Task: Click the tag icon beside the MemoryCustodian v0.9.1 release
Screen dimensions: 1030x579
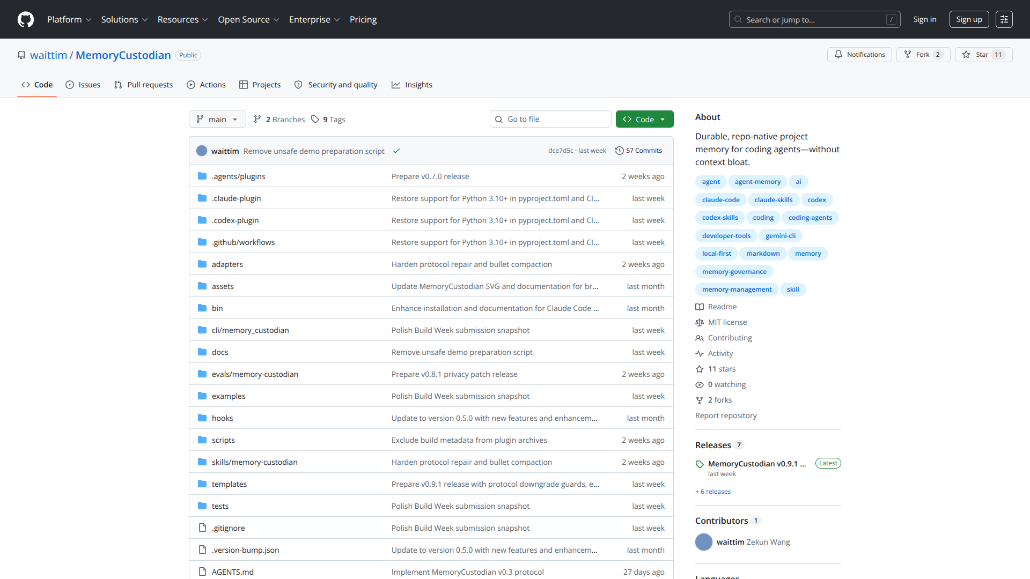Action: pos(700,464)
